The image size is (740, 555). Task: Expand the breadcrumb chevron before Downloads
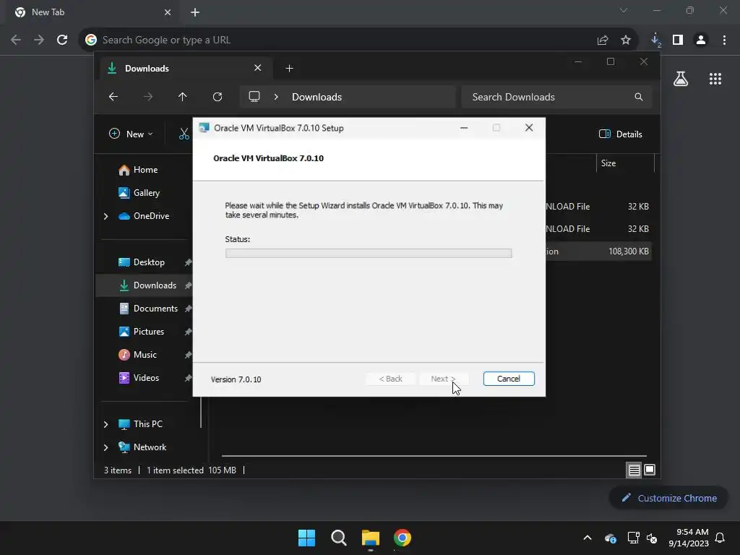point(276,97)
